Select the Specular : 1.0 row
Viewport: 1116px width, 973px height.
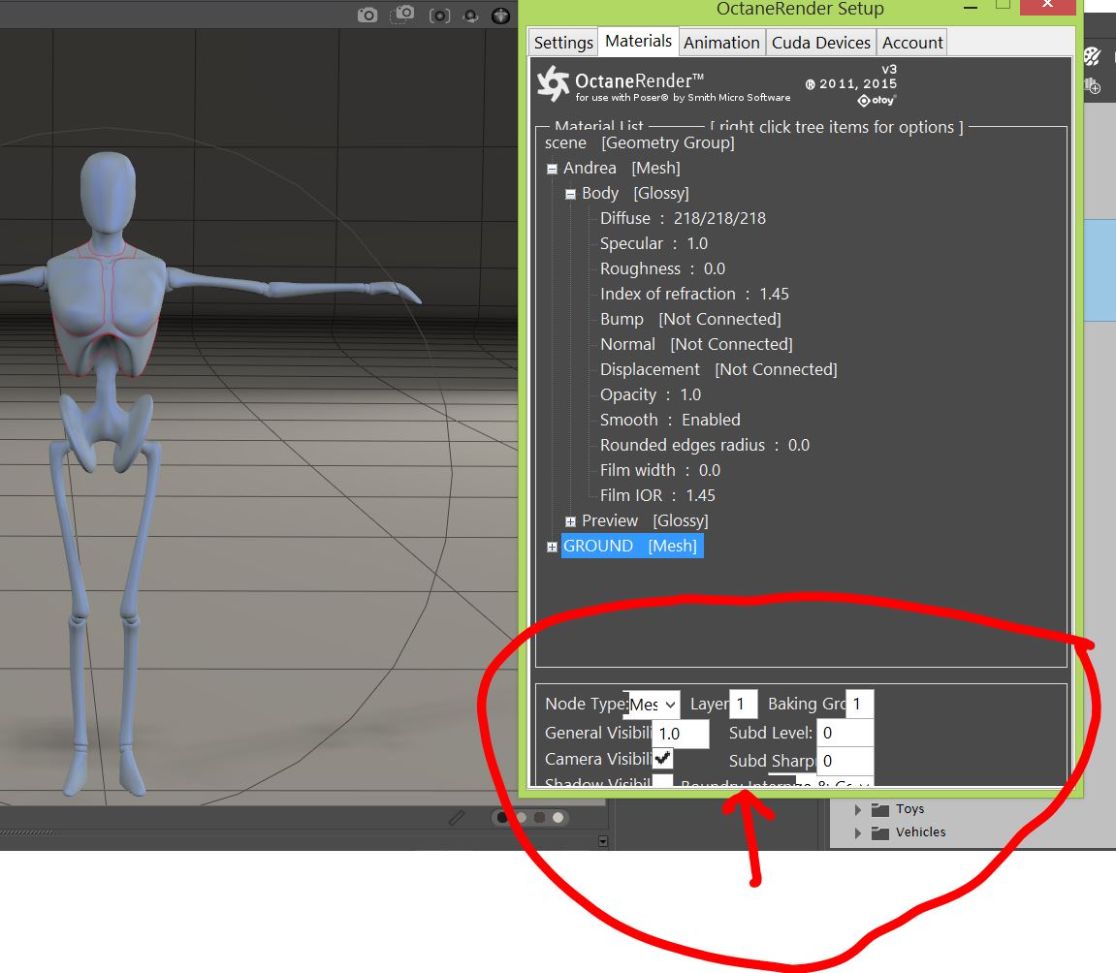[x=654, y=244]
